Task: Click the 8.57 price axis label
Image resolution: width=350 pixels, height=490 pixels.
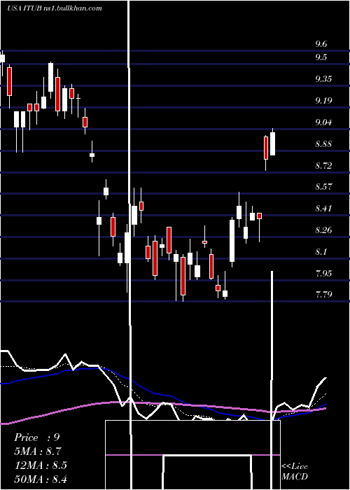Action: tap(323, 187)
